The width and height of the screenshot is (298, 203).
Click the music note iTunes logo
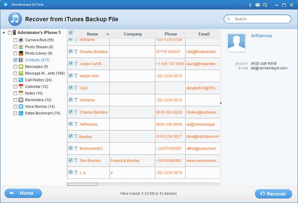tap(15, 19)
